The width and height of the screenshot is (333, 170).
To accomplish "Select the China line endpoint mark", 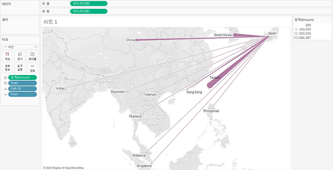I will click(136, 40).
